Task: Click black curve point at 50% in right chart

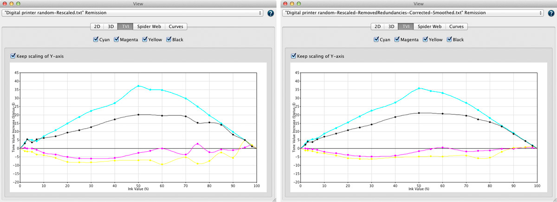Action: pyautogui.click(x=419, y=113)
